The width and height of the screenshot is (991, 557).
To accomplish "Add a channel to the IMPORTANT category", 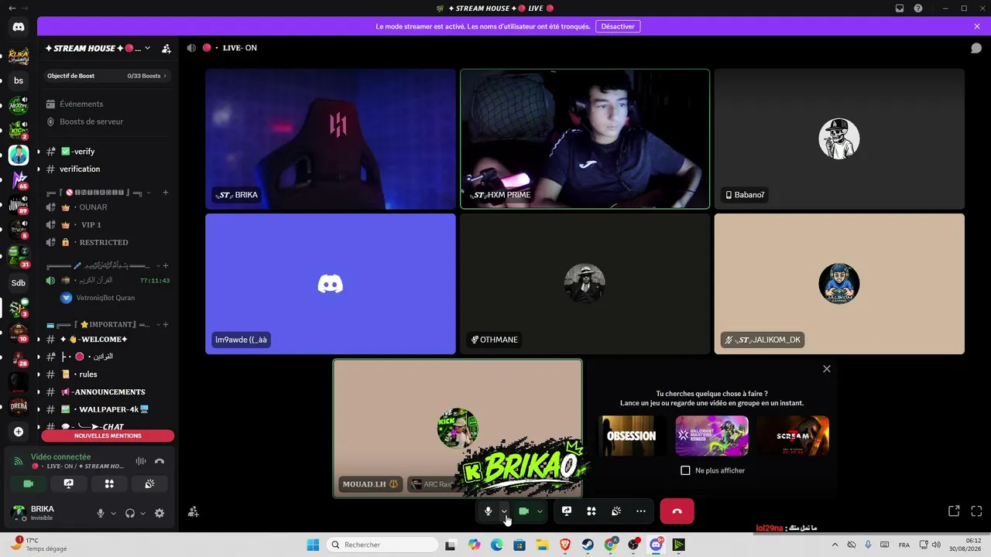I will (166, 324).
